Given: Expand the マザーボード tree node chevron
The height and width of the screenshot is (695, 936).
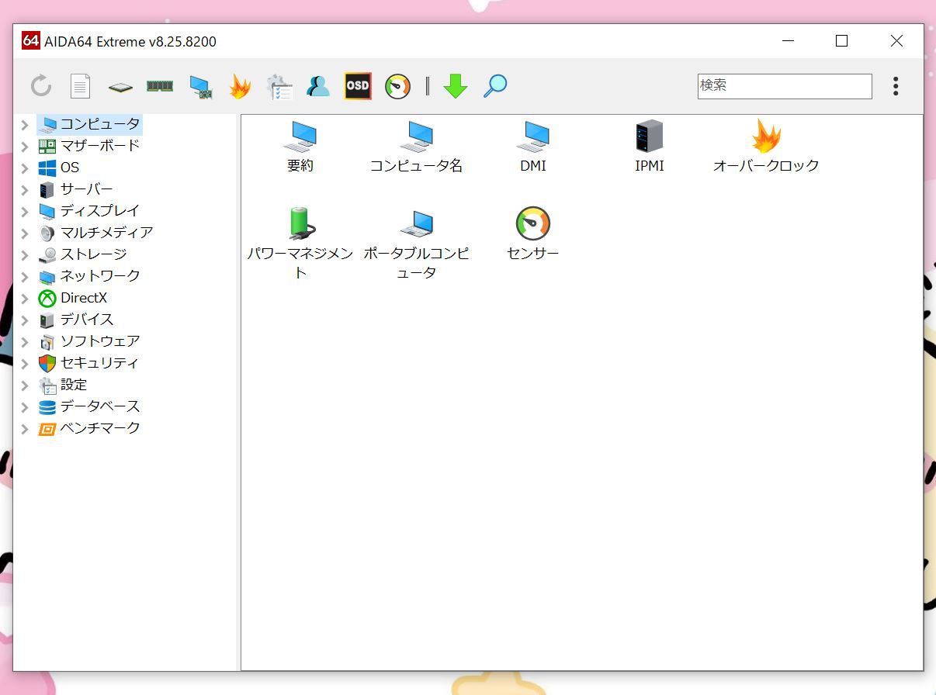Looking at the screenshot, I should pos(25,146).
